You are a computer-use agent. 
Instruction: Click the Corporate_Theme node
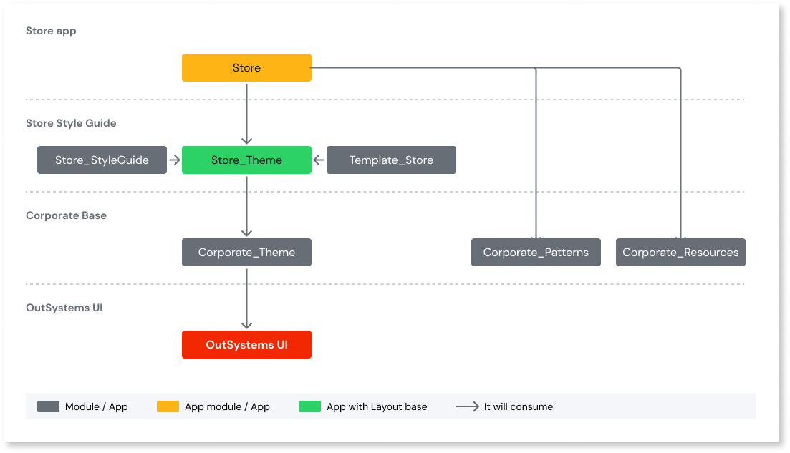[x=246, y=252]
